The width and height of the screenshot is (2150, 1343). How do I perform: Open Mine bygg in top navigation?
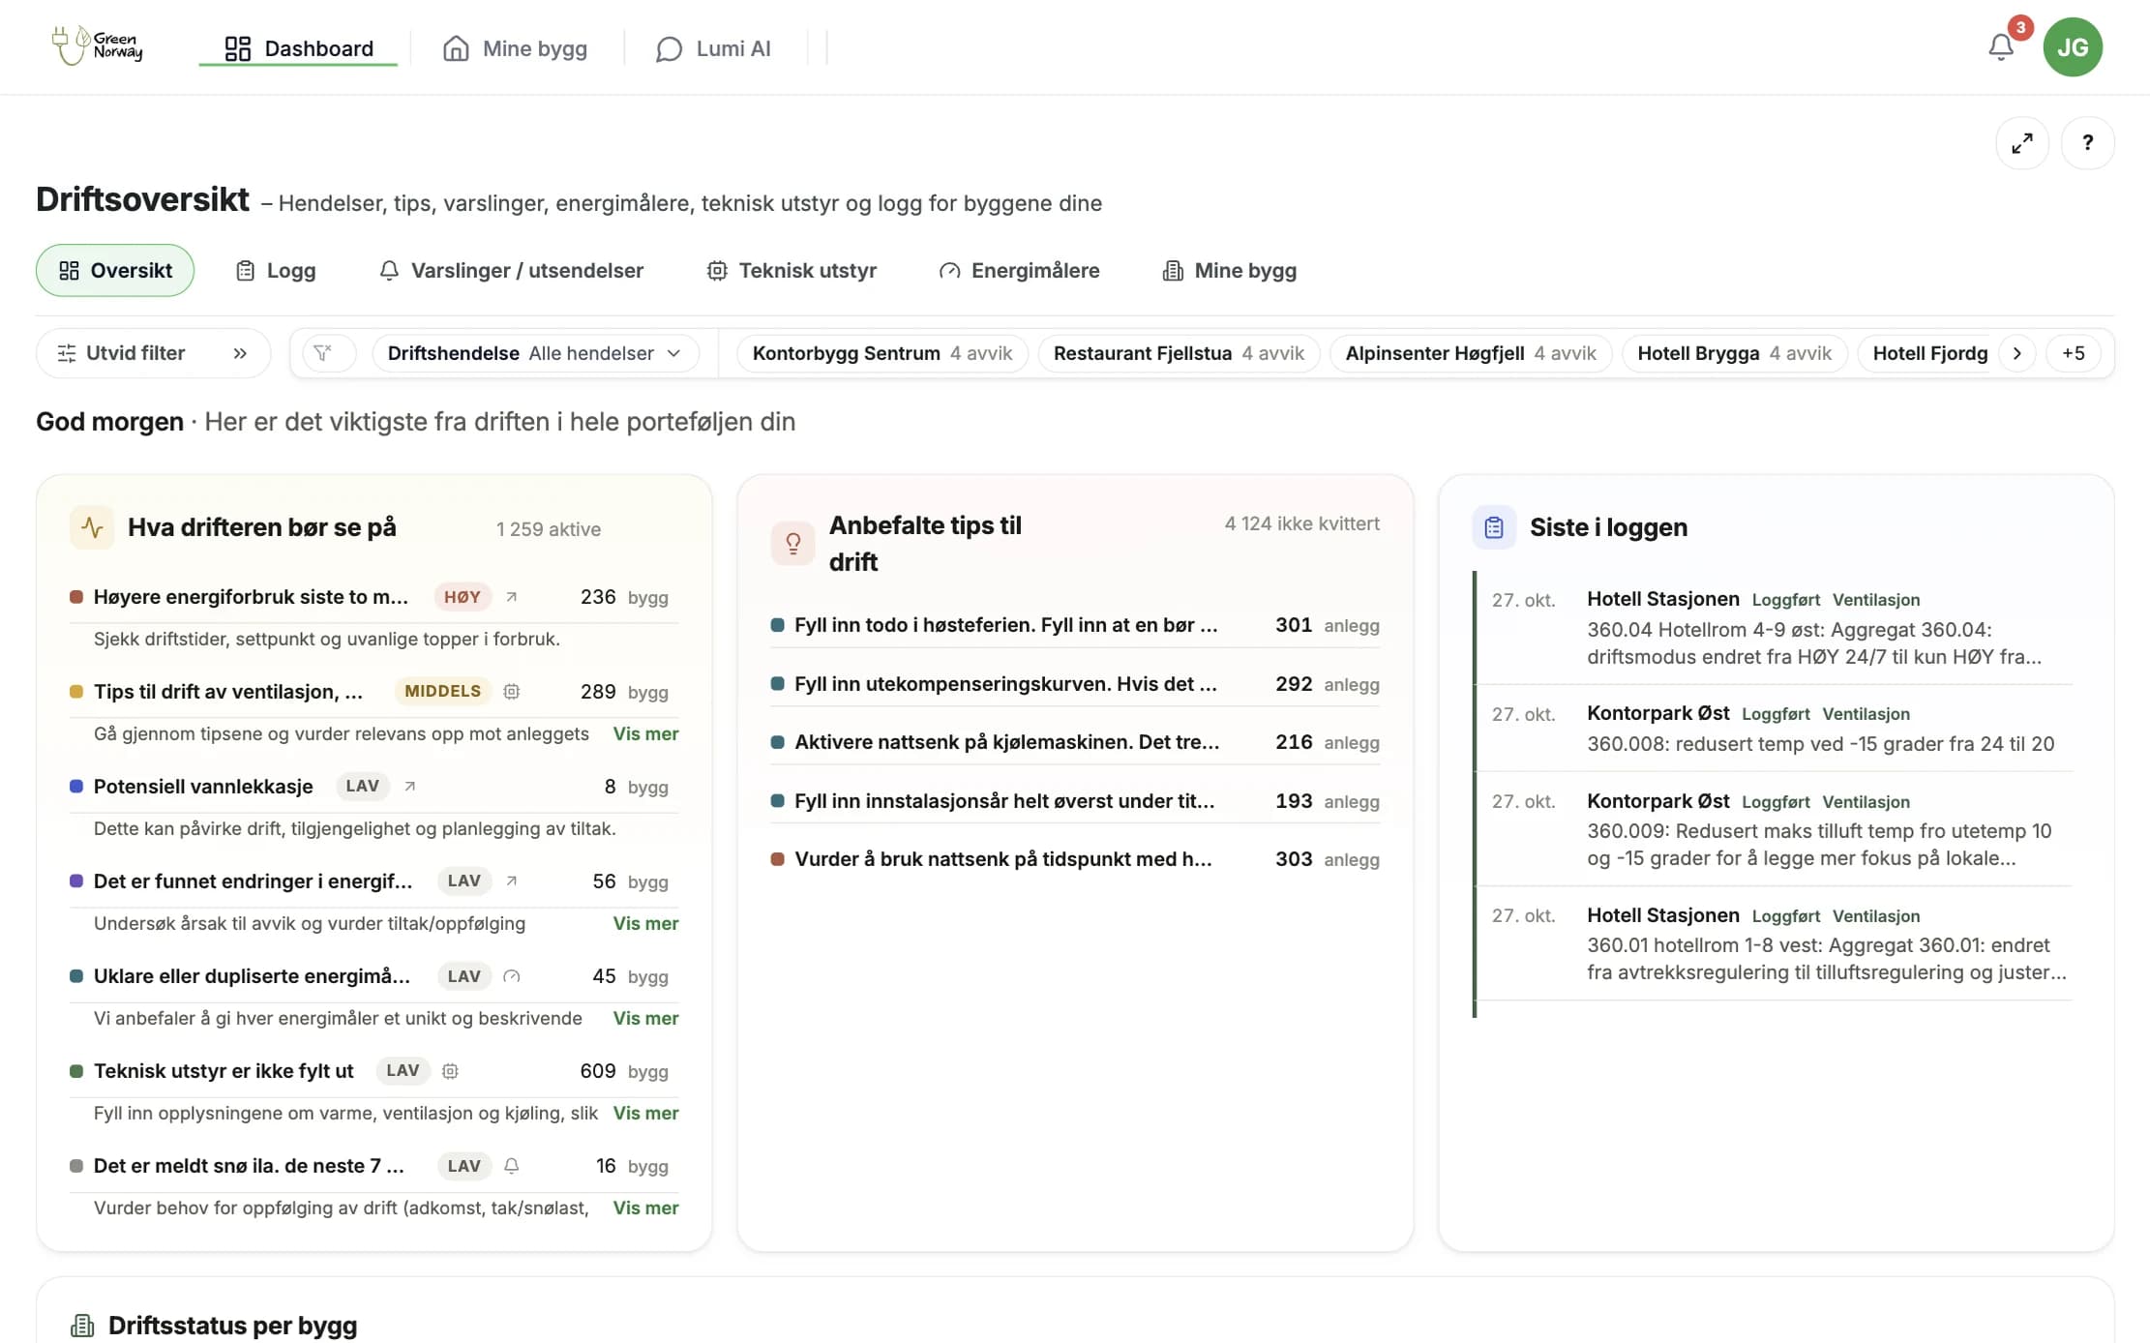pos(516,48)
